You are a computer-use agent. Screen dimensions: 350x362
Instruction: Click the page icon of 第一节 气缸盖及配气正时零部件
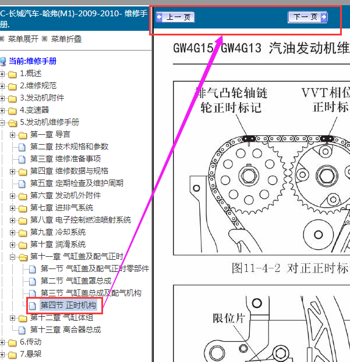pyautogui.click(x=33, y=269)
